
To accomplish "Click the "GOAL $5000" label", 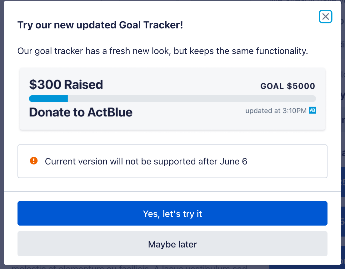I will pos(288,86).
